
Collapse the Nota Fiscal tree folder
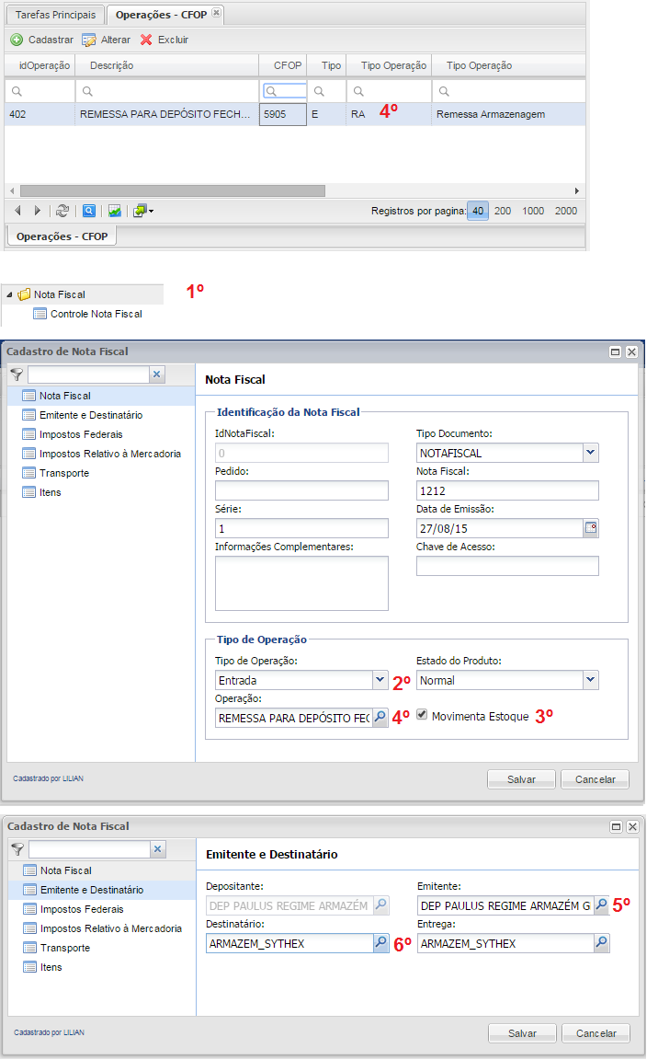click(x=9, y=294)
